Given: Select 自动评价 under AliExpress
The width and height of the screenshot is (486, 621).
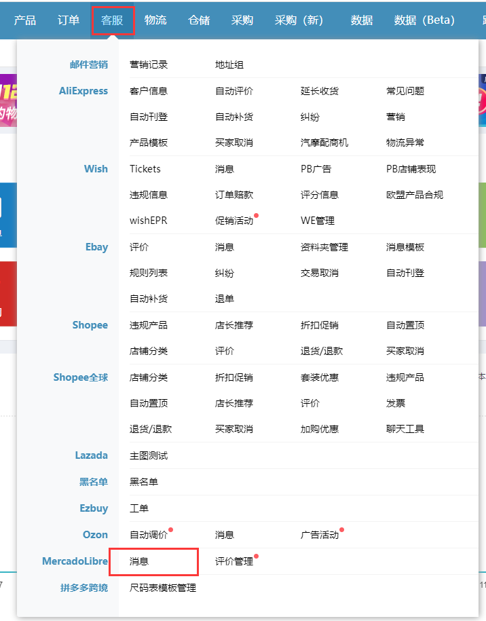Looking at the screenshot, I should coord(234,91).
